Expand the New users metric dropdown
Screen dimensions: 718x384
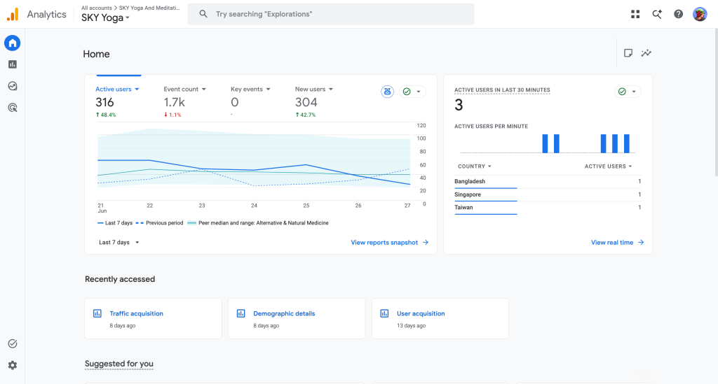point(314,89)
